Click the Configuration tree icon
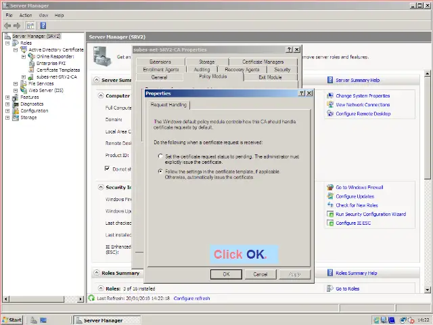Screen dimensions: 433x325 16,111
